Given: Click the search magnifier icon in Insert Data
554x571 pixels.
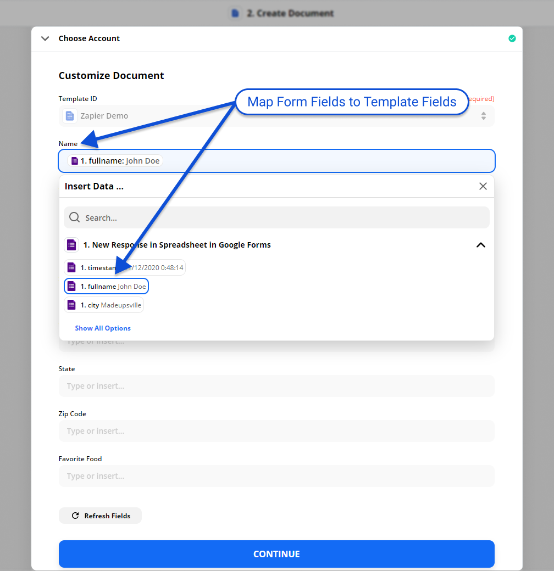Looking at the screenshot, I should tap(75, 217).
